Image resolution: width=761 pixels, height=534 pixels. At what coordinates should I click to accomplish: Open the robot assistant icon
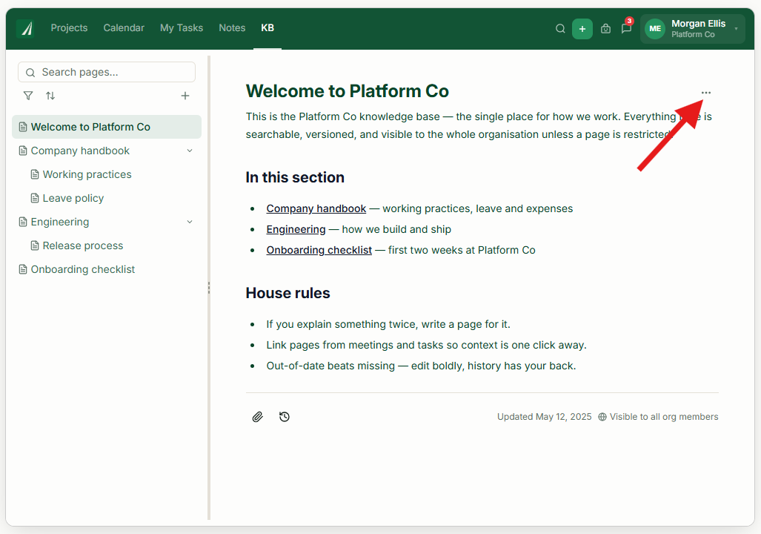click(x=605, y=29)
